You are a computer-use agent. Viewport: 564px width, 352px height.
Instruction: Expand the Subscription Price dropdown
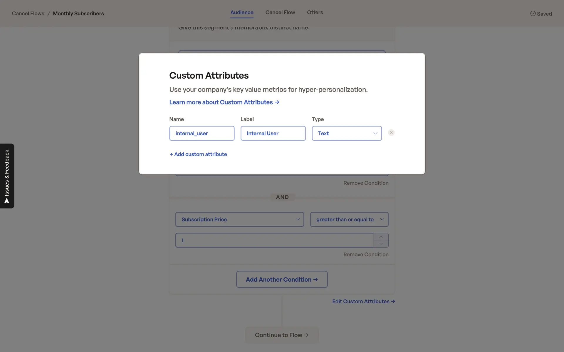(x=239, y=219)
